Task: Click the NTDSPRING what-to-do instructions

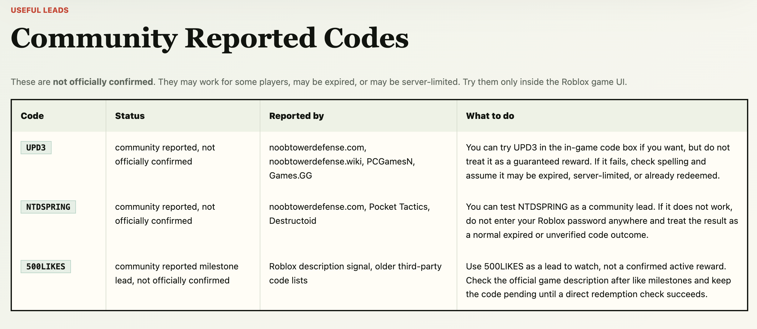Action: [x=602, y=221]
